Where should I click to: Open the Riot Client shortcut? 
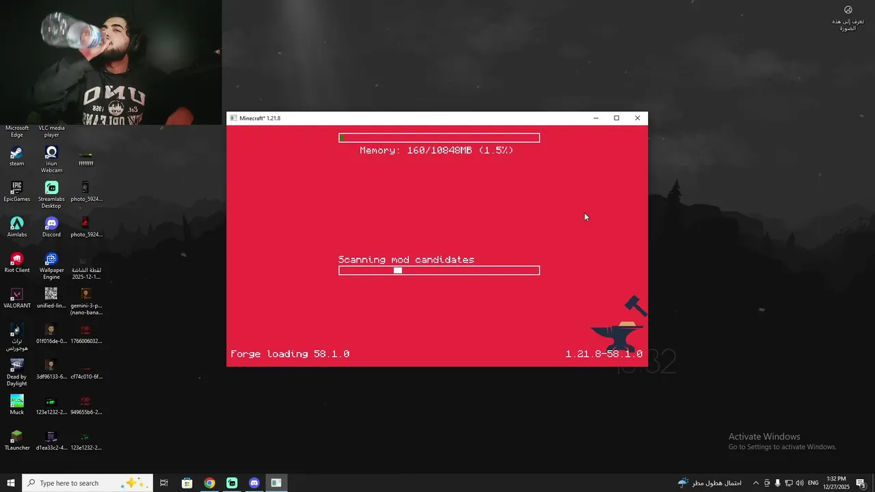(16, 263)
